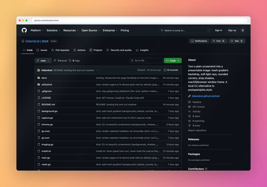
Task: Focus the Search or jump to field
Action: pyautogui.click(x=185, y=30)
